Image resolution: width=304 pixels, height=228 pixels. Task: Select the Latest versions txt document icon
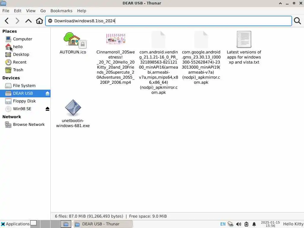(244, 39)
